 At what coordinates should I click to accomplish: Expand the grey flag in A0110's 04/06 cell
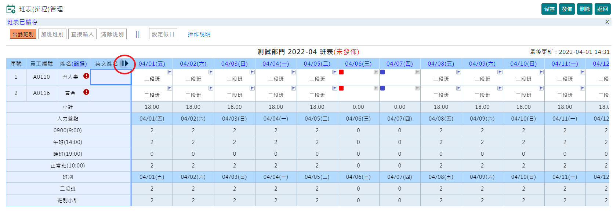(x=376, y=72)
